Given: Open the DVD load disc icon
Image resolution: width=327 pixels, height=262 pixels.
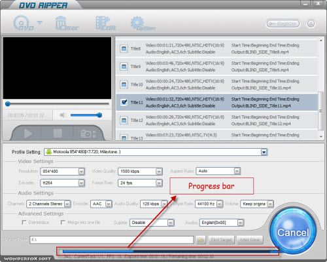Looking at the screenshot, I should point(24,23).
